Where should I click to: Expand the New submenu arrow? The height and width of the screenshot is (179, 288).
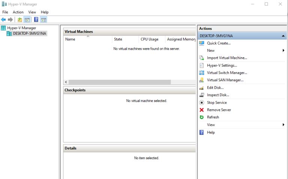(283, 51)
